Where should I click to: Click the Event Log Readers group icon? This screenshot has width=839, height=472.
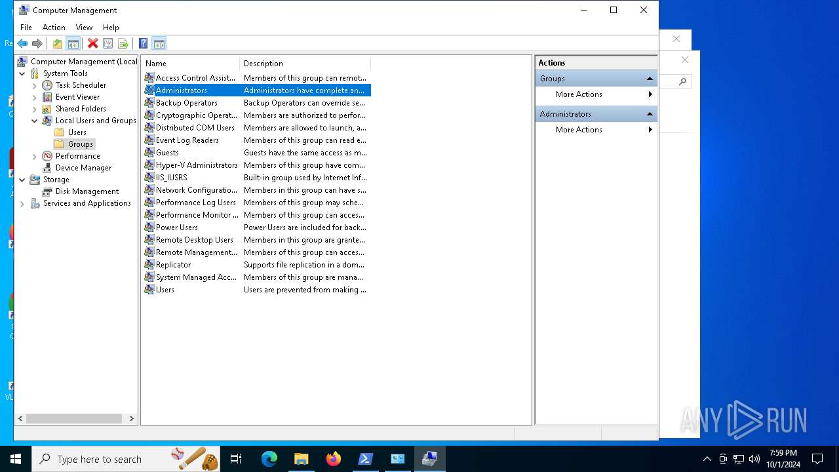(x=149, y=140)
